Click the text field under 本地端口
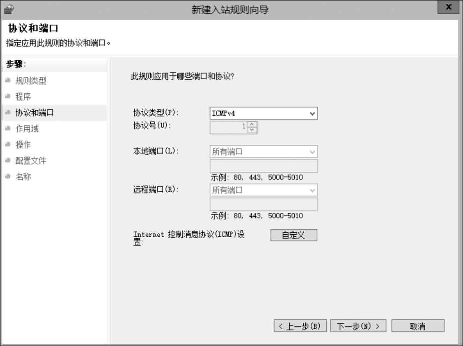The height and width of the screenshot is (346, 463). pos(263,166)
